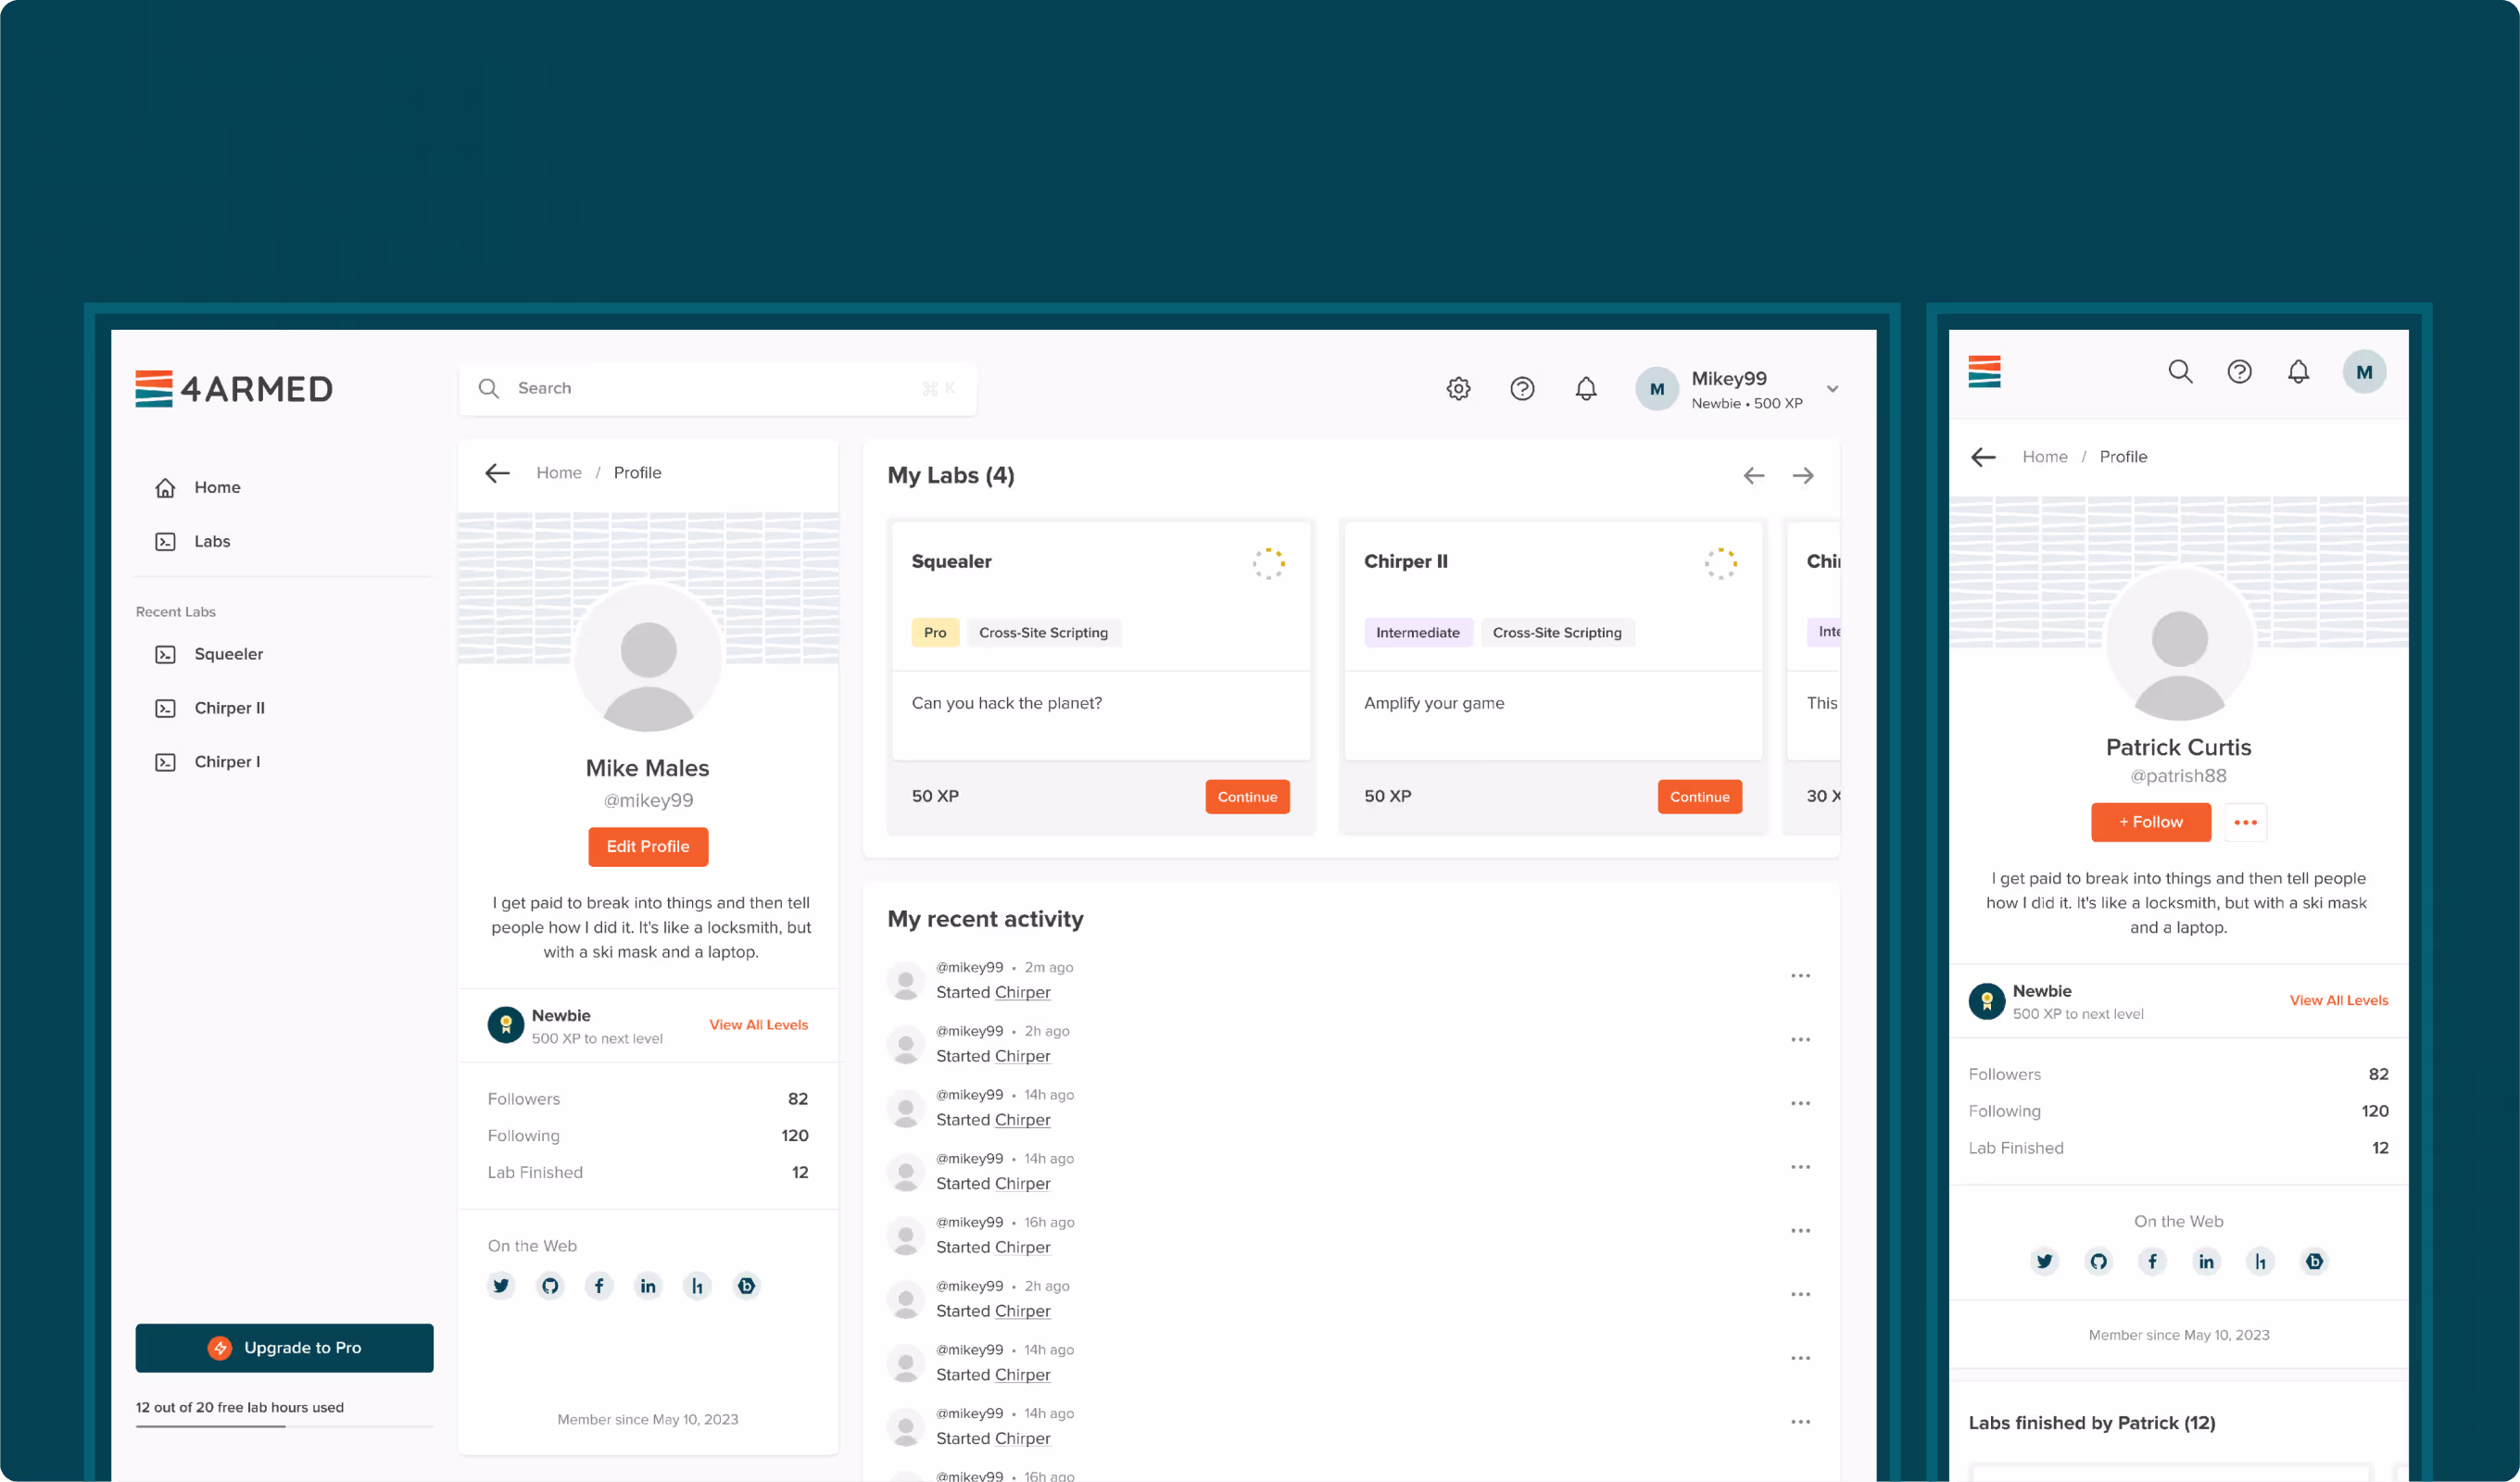Open GitHub icon on Patrick's profile

pos(2098,1262)
